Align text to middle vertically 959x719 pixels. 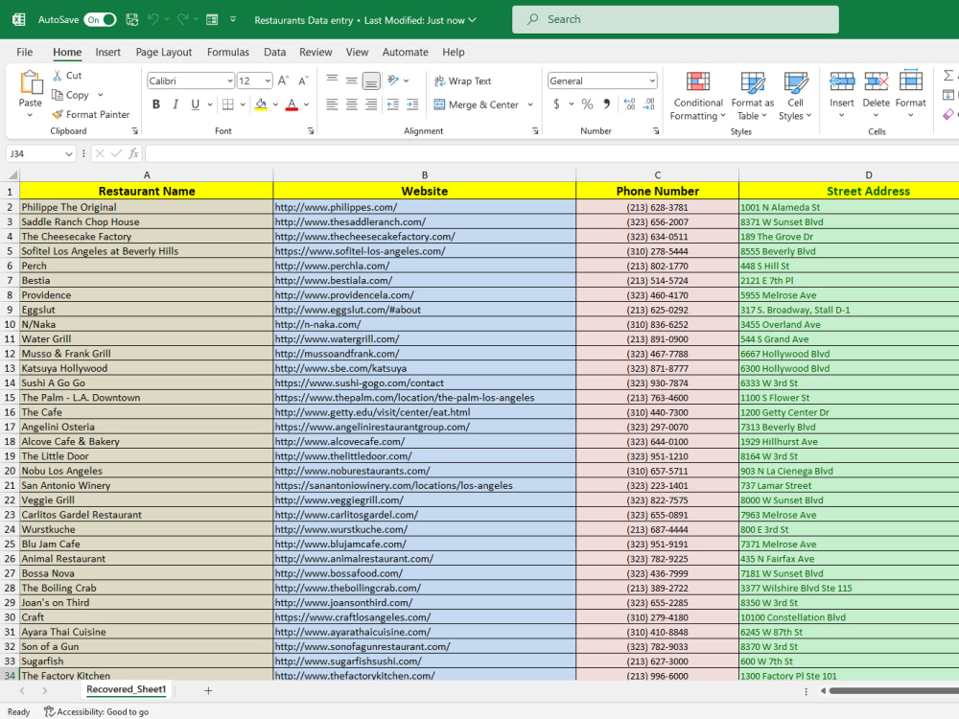(x=352, y=81)
